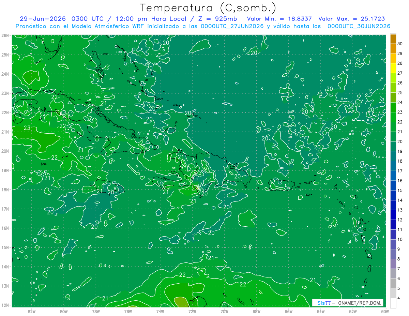Click 'Valor Max. = 25.1723' value

[352, 18]
